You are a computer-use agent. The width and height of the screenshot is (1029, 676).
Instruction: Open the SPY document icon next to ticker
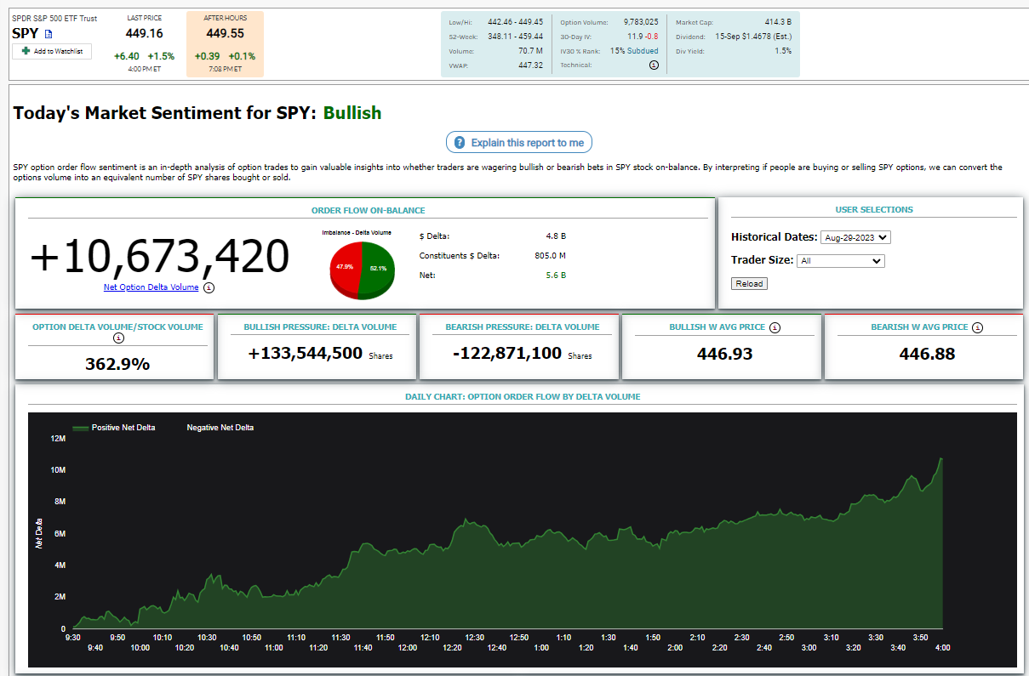pos(49,34)
